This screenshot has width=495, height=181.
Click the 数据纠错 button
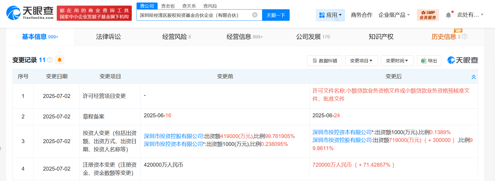click(x=324, y=61)
